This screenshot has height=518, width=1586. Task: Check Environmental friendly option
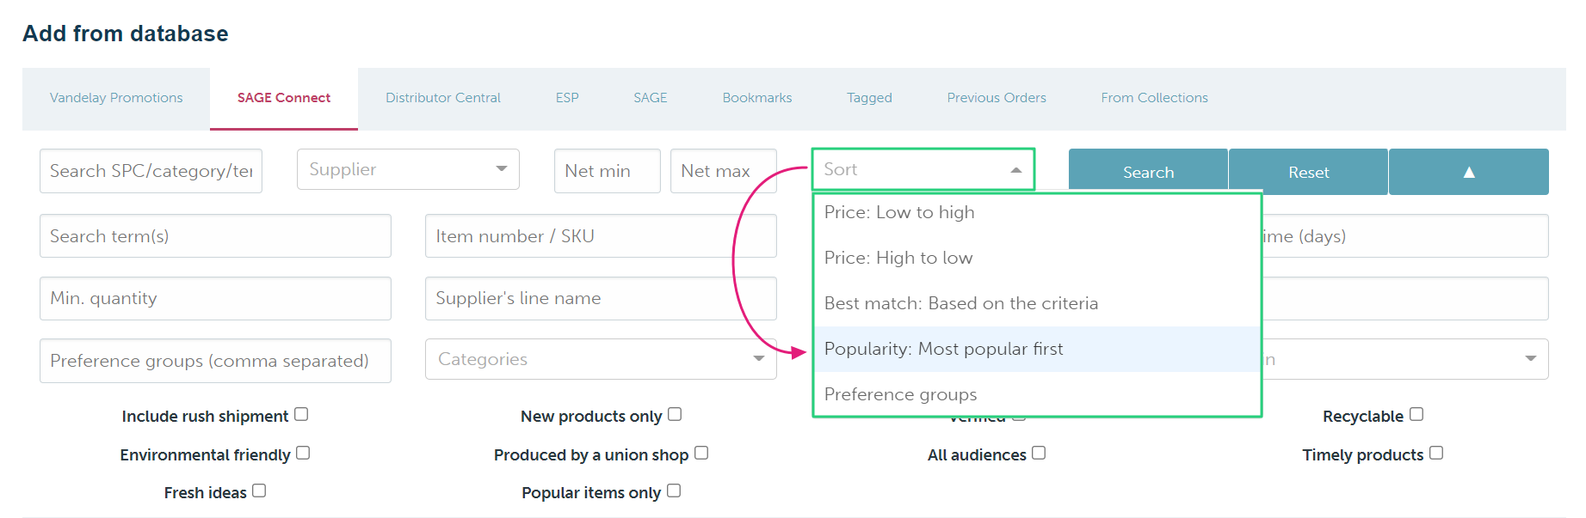click(303, 453)
